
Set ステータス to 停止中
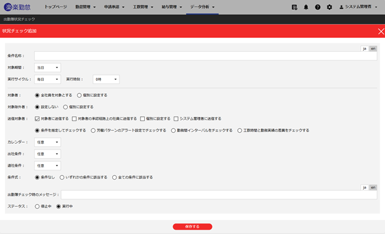click(x=37, y=206)
